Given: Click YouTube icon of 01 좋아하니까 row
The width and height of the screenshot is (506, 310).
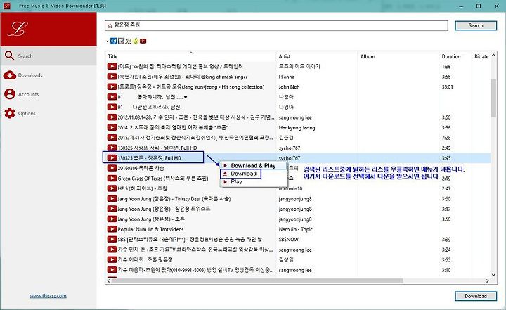Looking at the screenshot, I should coord(112,97).
